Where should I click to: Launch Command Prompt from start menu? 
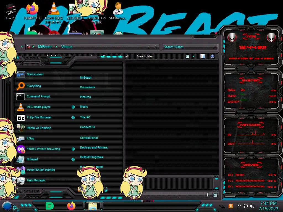[x=33, y=96]
